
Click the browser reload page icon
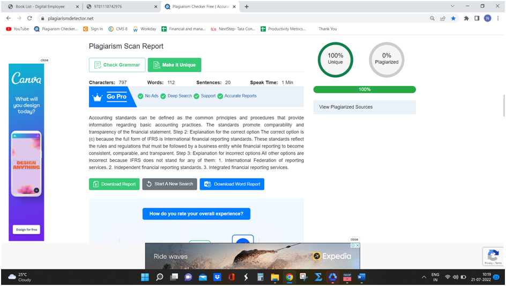point(29,18)
